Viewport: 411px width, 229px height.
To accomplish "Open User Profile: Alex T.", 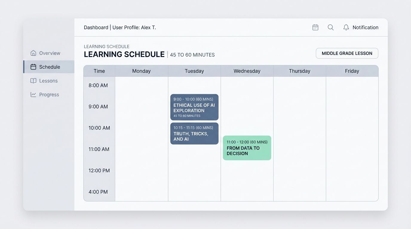I will tap(134, 27).
